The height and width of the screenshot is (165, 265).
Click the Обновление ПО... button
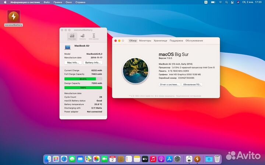click(192, 85)
